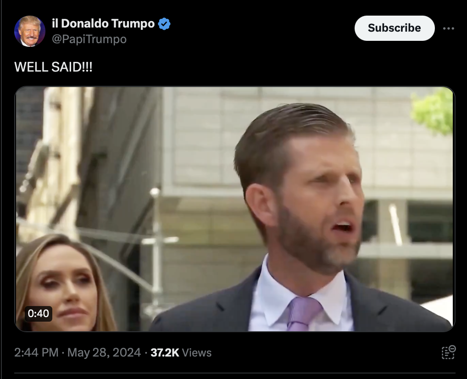Open the @PapiTrumpo handle link
This screenshot has height=379, width=467.
[x=89, y=39]
